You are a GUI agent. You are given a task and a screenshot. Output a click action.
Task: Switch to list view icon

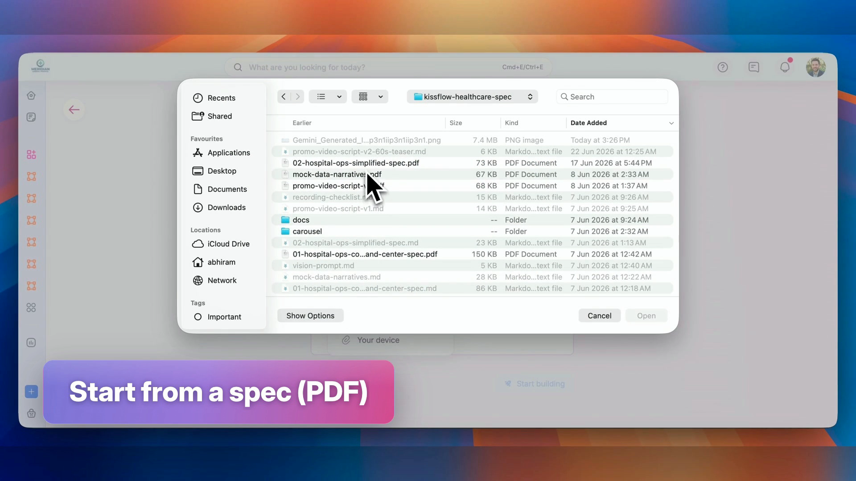tap(321, 97)
